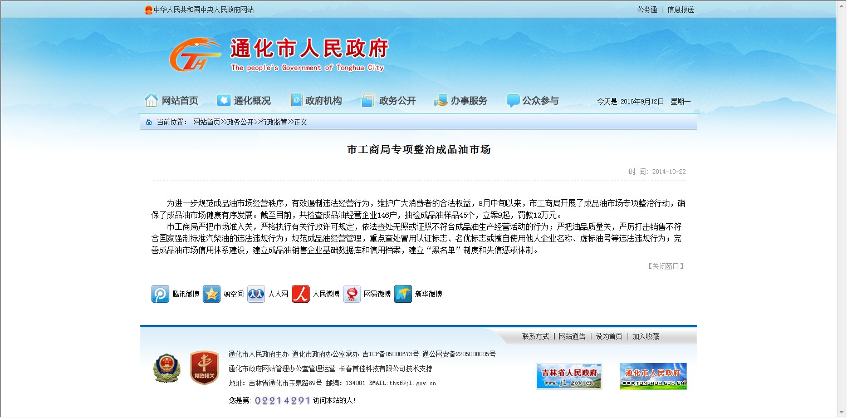Click the 信息报送 link at top right
Screen dimensions: 847x418
680,9
